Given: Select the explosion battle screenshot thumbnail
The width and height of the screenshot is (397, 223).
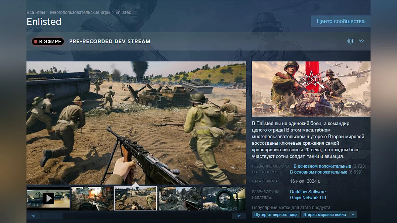Looking at the screenshot, I should (x=93, y=198).
